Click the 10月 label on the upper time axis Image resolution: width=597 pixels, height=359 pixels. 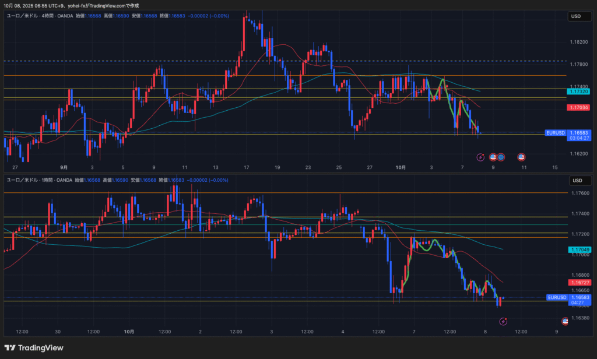click(401, 167)
